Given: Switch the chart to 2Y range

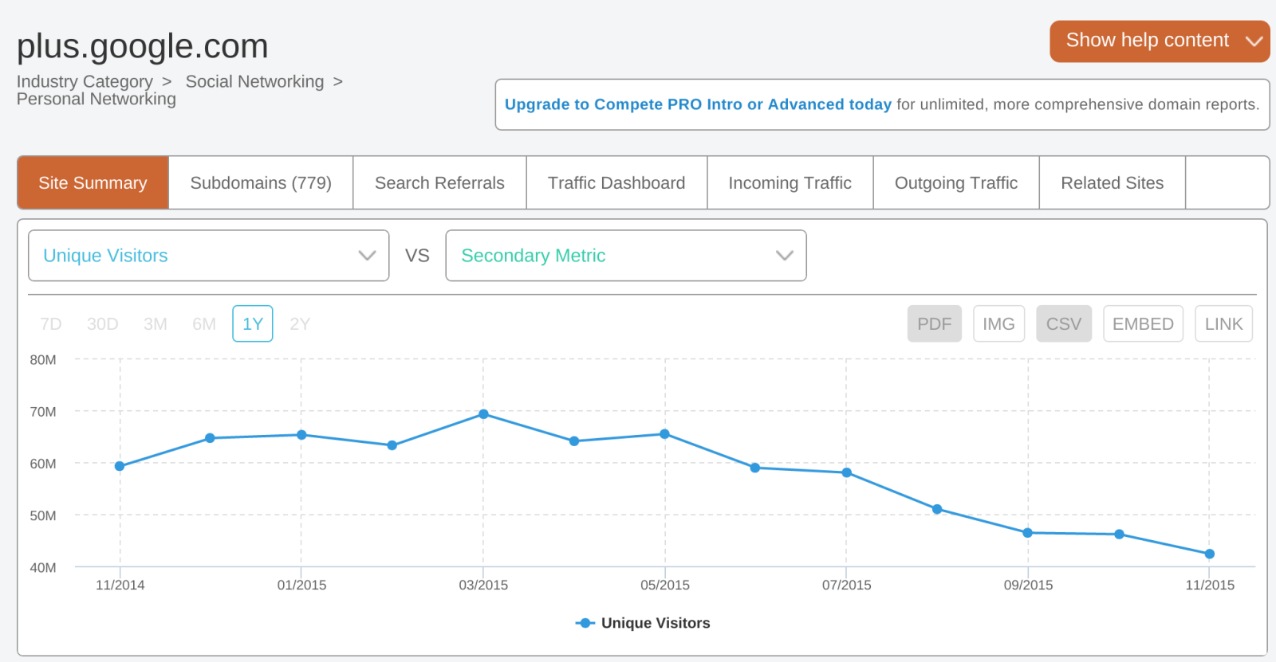Looking at the screenshot, I should (x=300, y=324).
